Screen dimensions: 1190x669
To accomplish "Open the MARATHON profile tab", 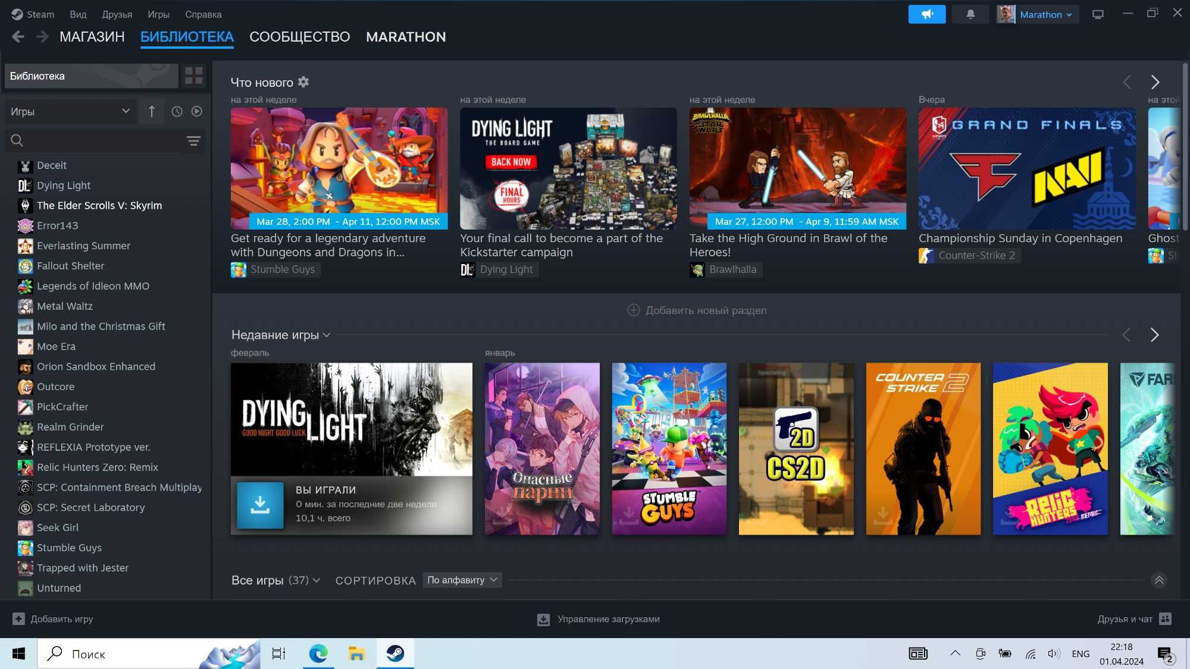I will click(406, 37).
